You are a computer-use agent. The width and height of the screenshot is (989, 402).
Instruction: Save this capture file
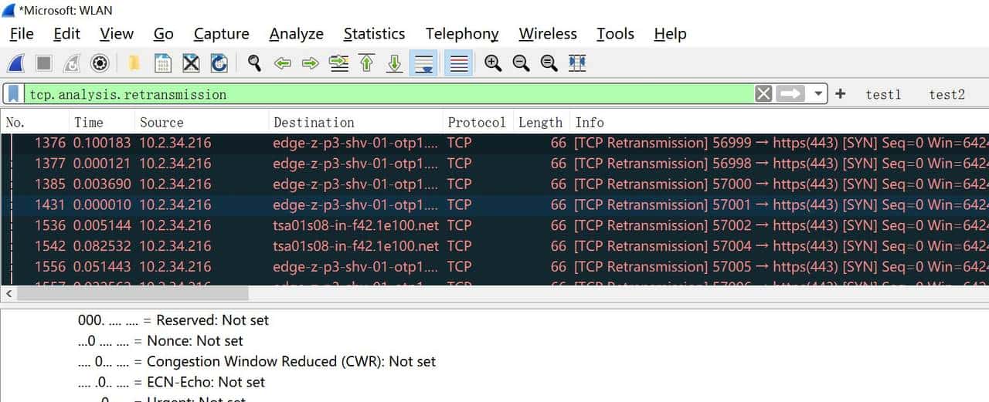[x=162, y=63]
